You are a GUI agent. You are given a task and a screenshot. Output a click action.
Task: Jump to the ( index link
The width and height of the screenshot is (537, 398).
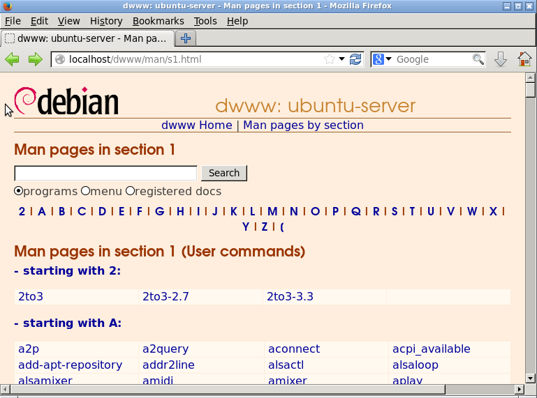pos(282,227)
